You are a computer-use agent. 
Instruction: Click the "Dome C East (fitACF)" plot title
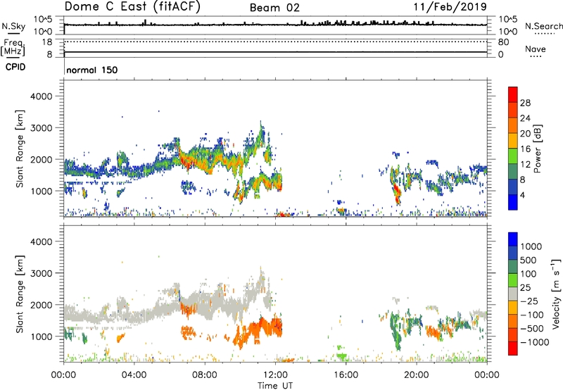pyautogui.click(x=132, y=6)
